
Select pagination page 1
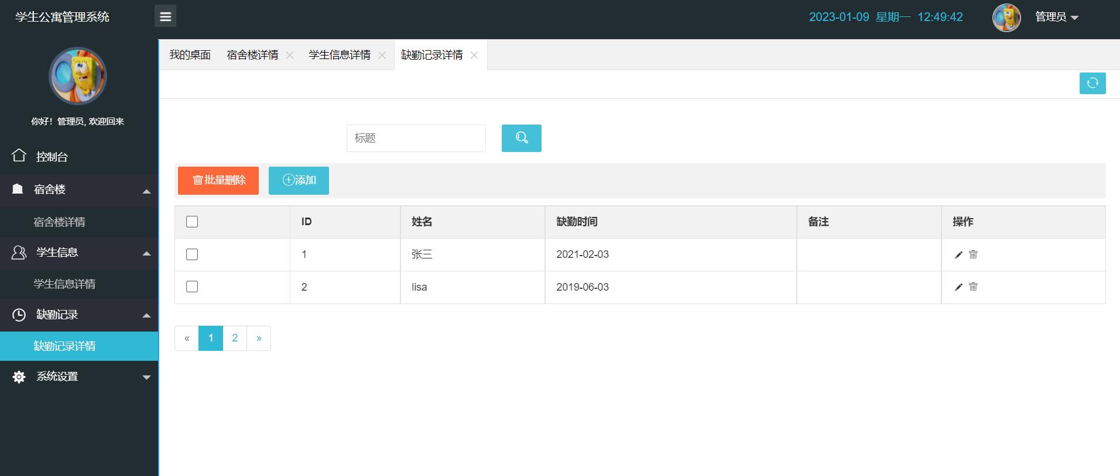(211, 338)
